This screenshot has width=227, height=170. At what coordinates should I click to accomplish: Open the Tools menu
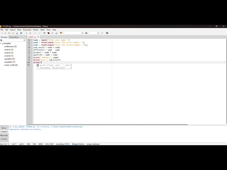click(48, 30)
